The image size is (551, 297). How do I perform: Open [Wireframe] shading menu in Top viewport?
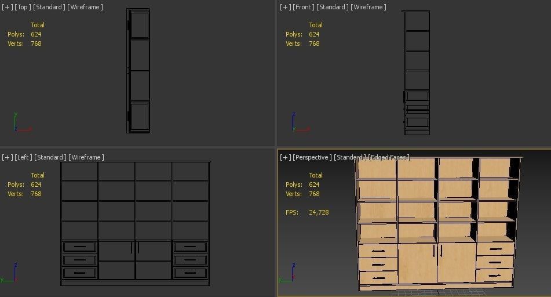tap(85, 7)
